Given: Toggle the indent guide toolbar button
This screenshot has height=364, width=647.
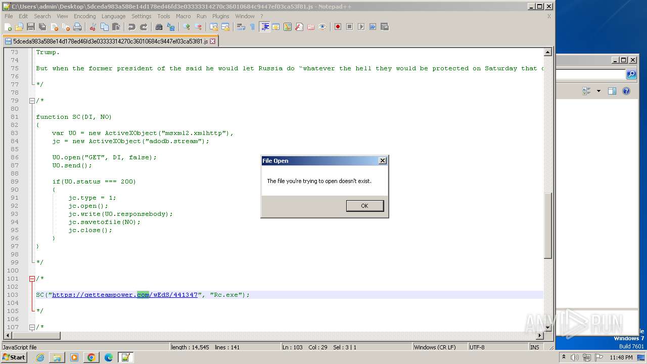Looking at the screenshot, I should [x=264, y=27].
